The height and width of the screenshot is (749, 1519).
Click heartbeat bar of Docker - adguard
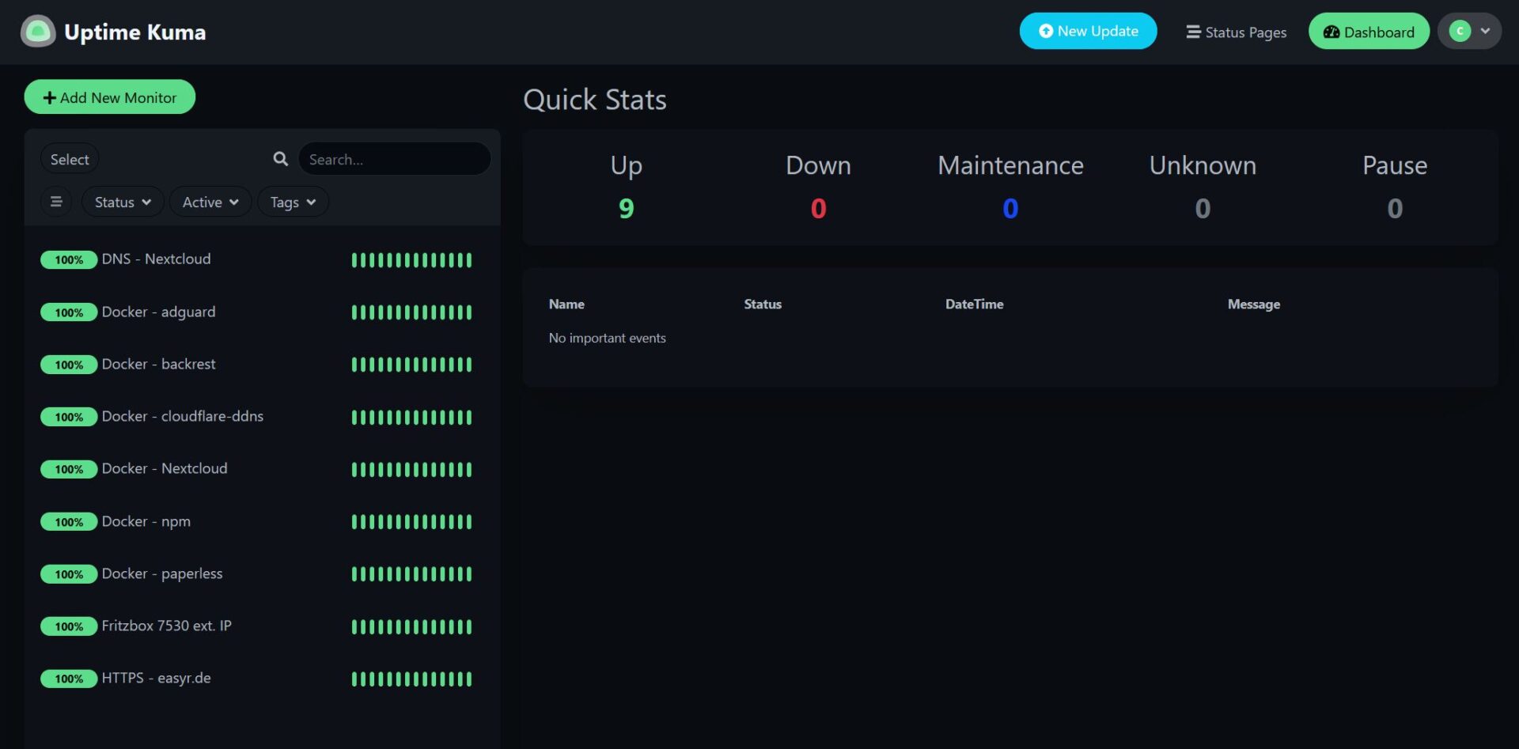(x=411, y=312)
